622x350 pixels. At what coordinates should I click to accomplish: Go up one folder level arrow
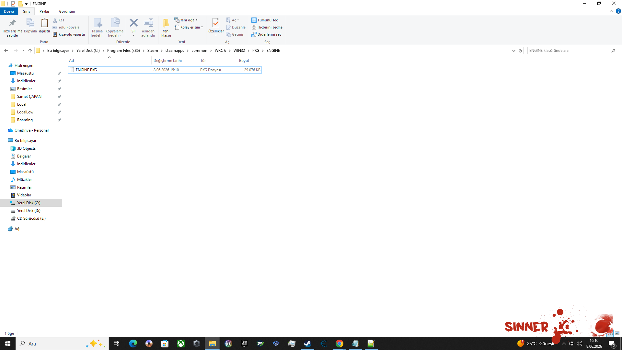tap(30, 51)
